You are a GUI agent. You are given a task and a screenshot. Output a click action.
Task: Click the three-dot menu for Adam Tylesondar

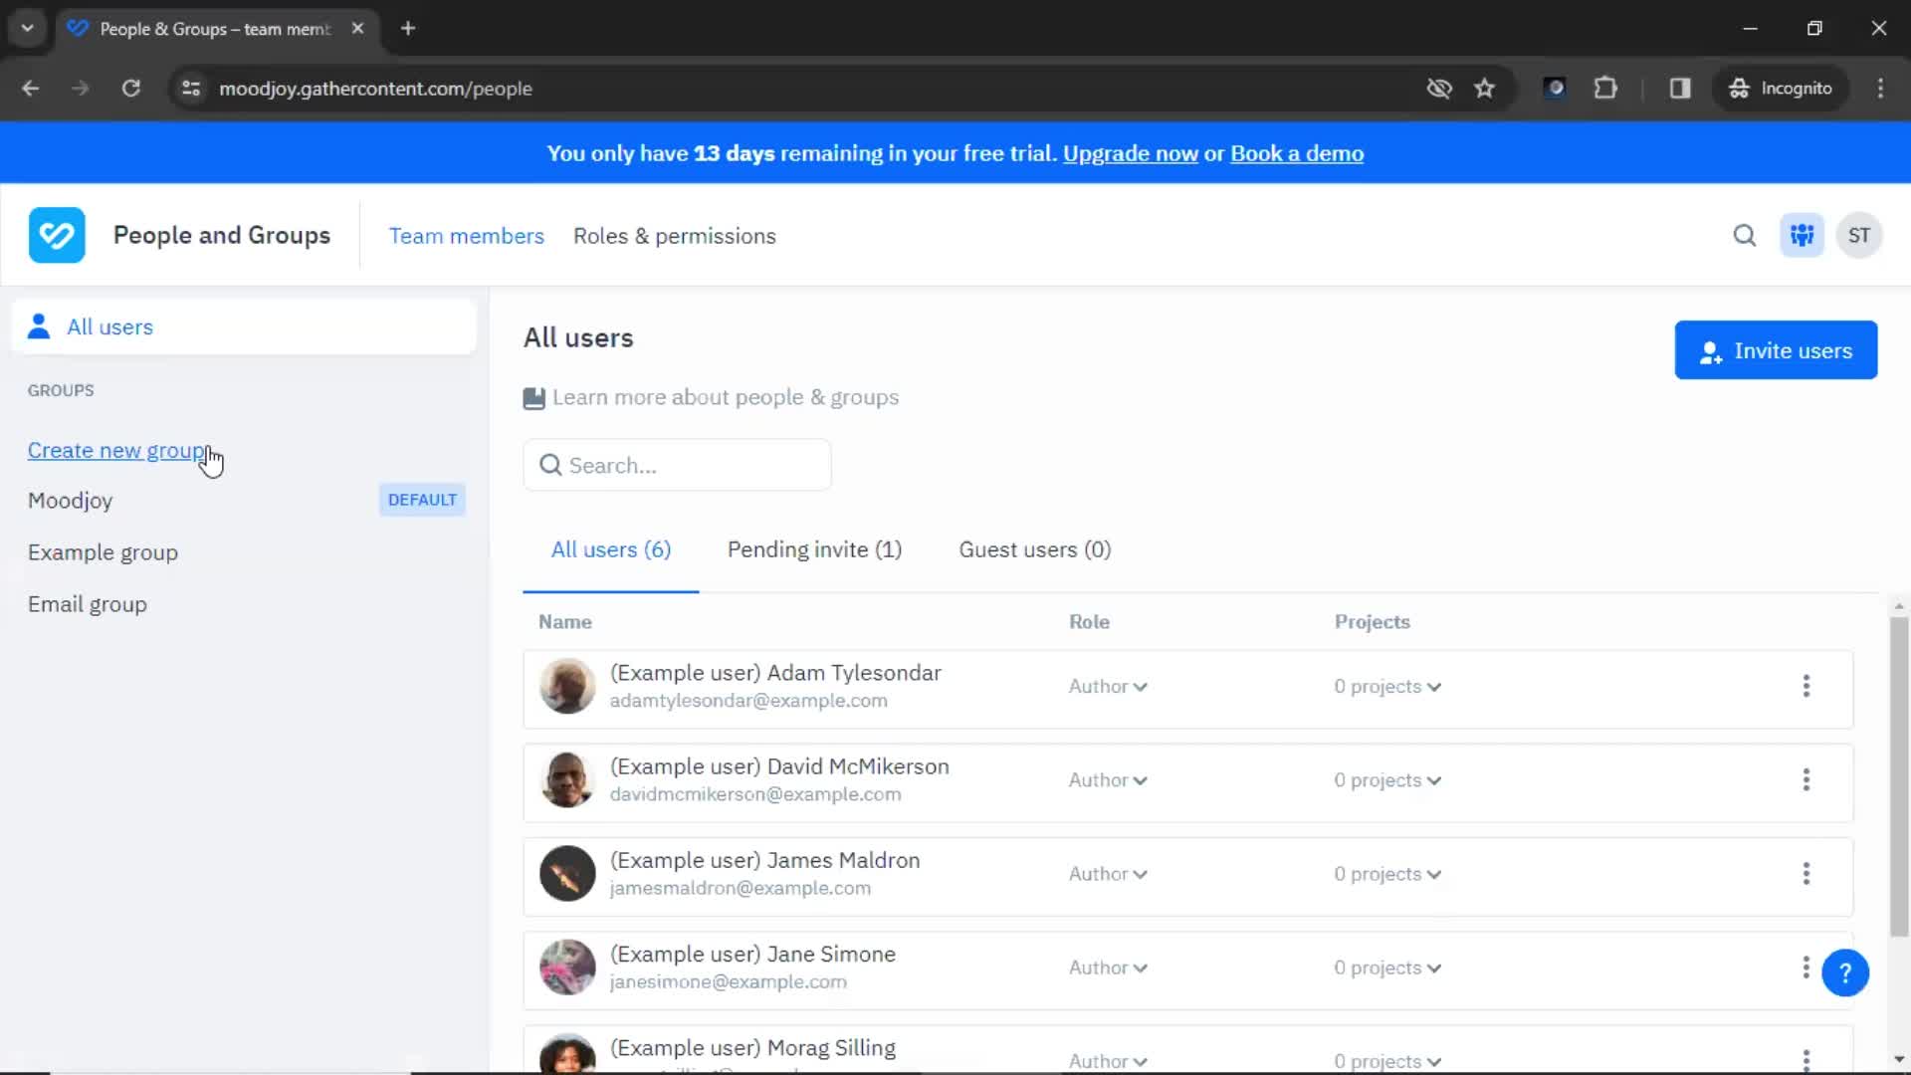pyautogui.click(x=1806, y=685)
